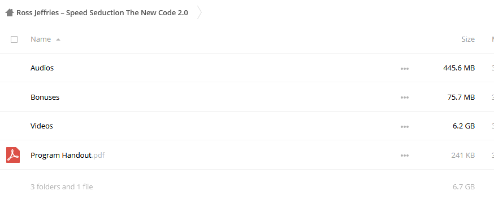Go to the home folder icon
Image resolution: width=494 pixels, height=222 pixels.
10,12
